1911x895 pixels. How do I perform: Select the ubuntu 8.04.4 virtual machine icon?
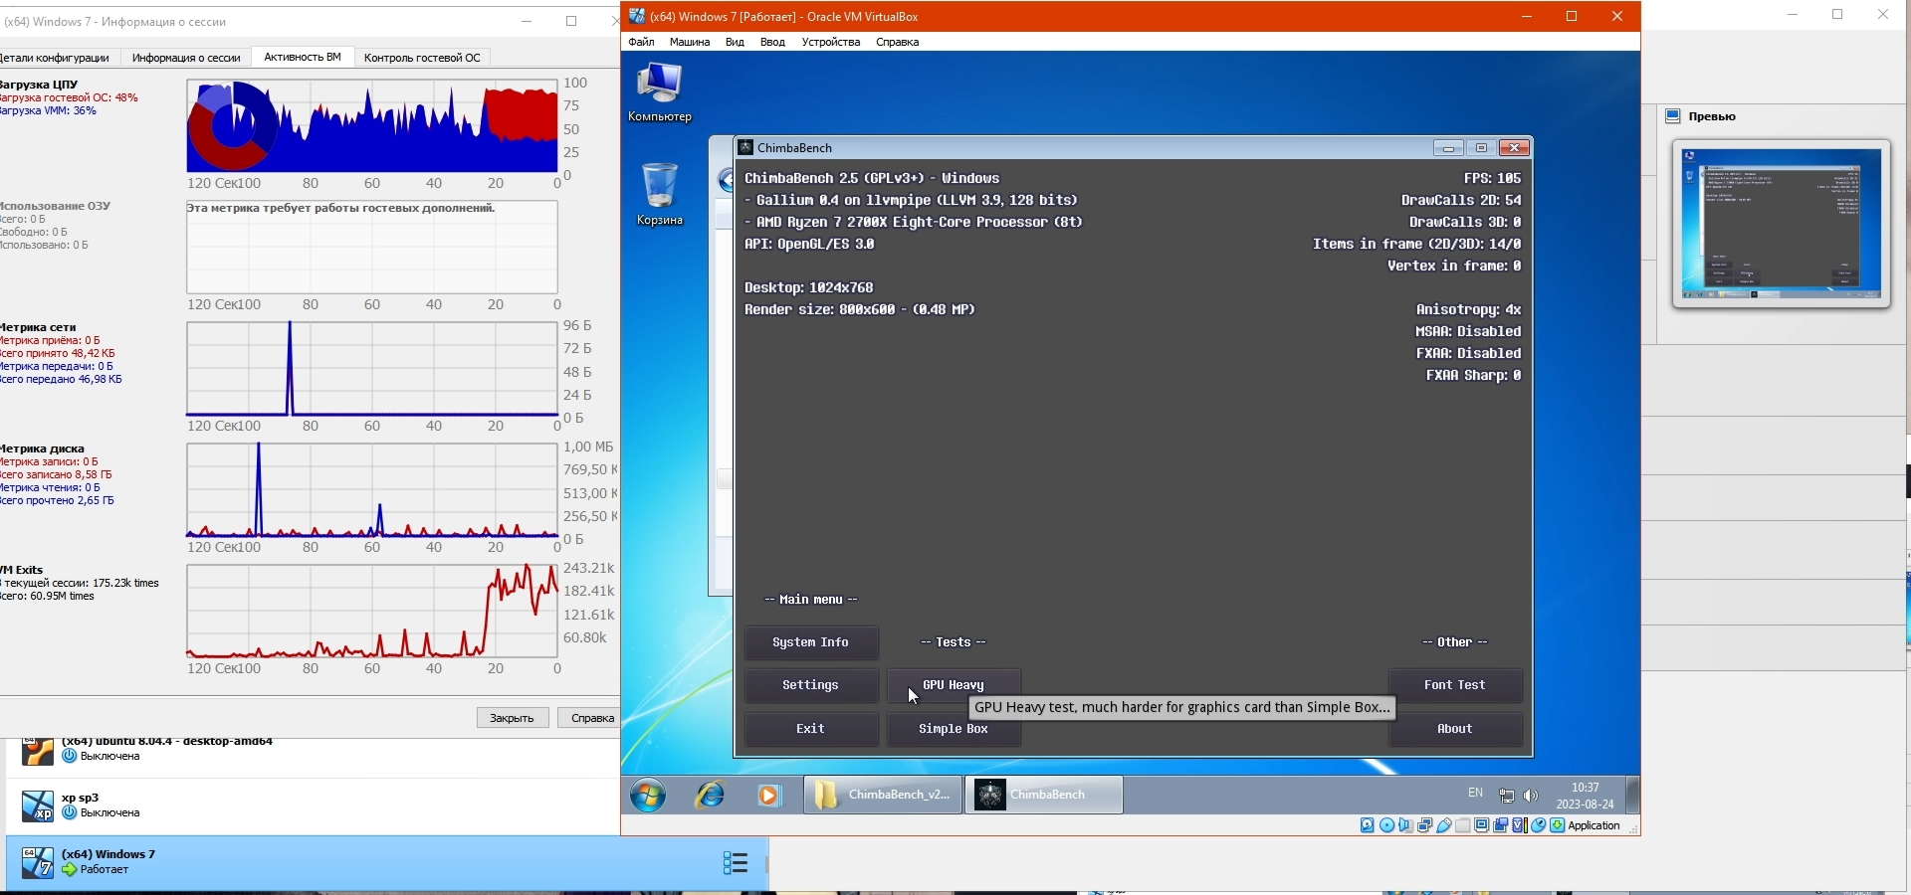tap(38, 751)
